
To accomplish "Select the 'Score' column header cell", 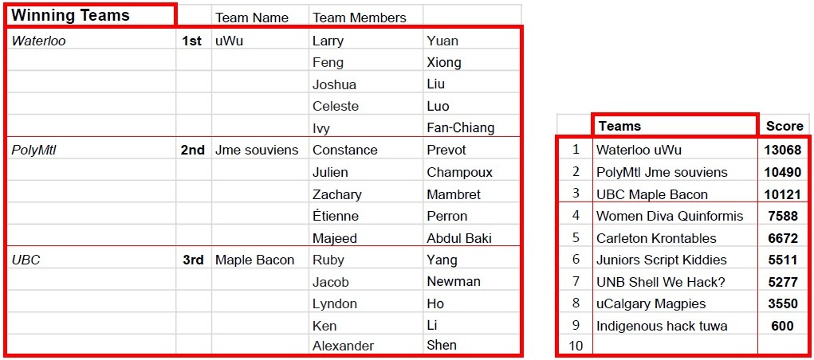I will click(x=785, y=126).
